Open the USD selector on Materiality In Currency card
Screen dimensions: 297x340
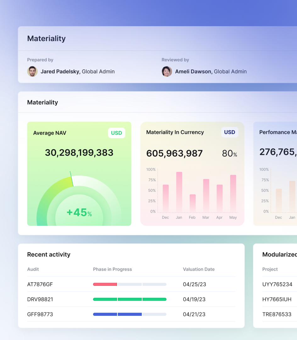229,132
